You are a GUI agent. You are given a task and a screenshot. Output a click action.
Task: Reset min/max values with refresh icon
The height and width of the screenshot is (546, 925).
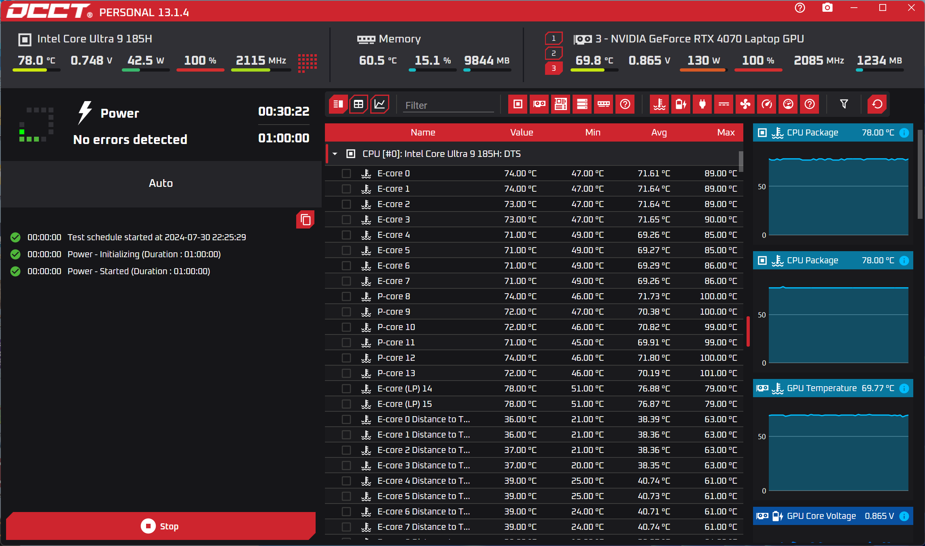click(x=877, y=104)
